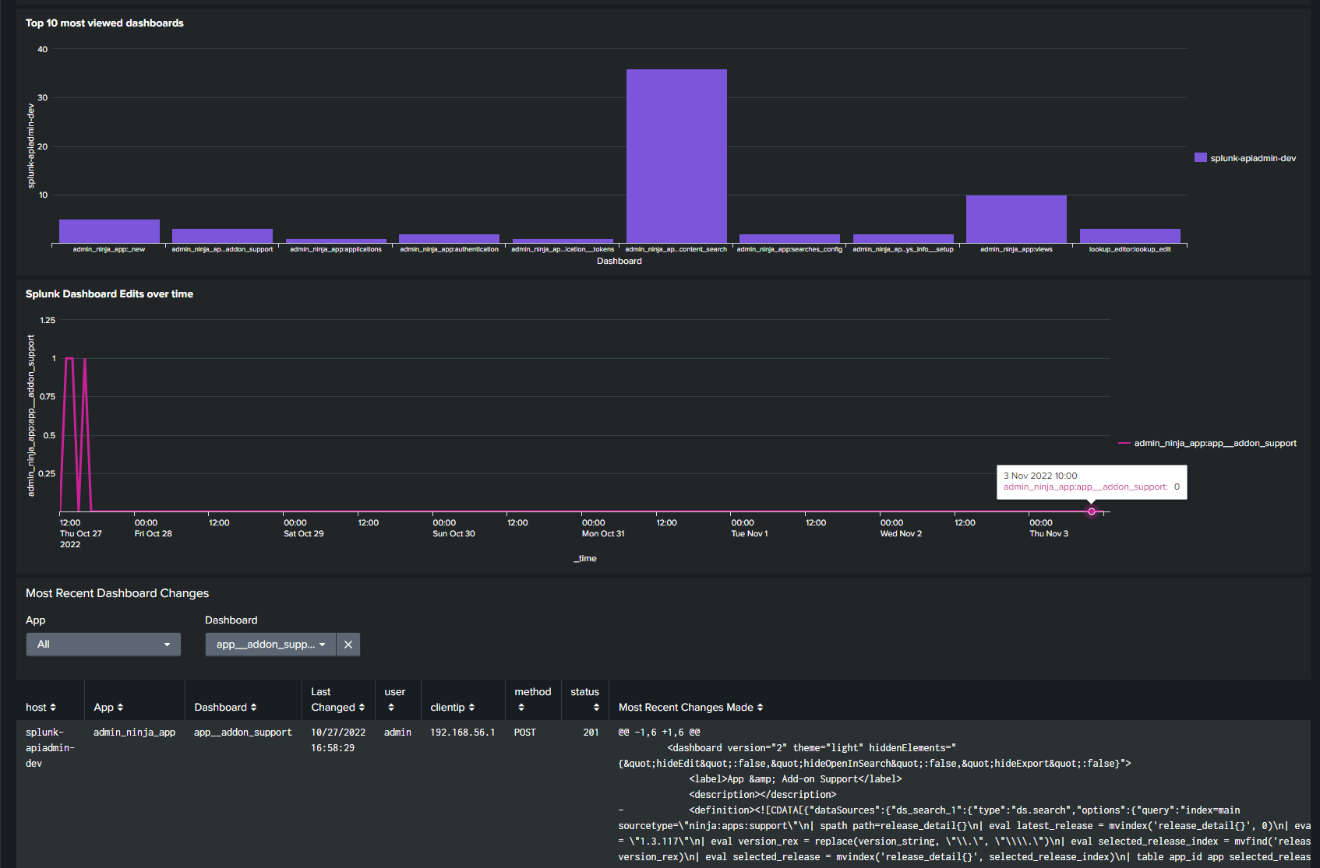Viewport: 1320px width, 868px height.
Task: Open the Dashboard dropdown showing app__addon_supp...
Action: click(x=270, y=645)
